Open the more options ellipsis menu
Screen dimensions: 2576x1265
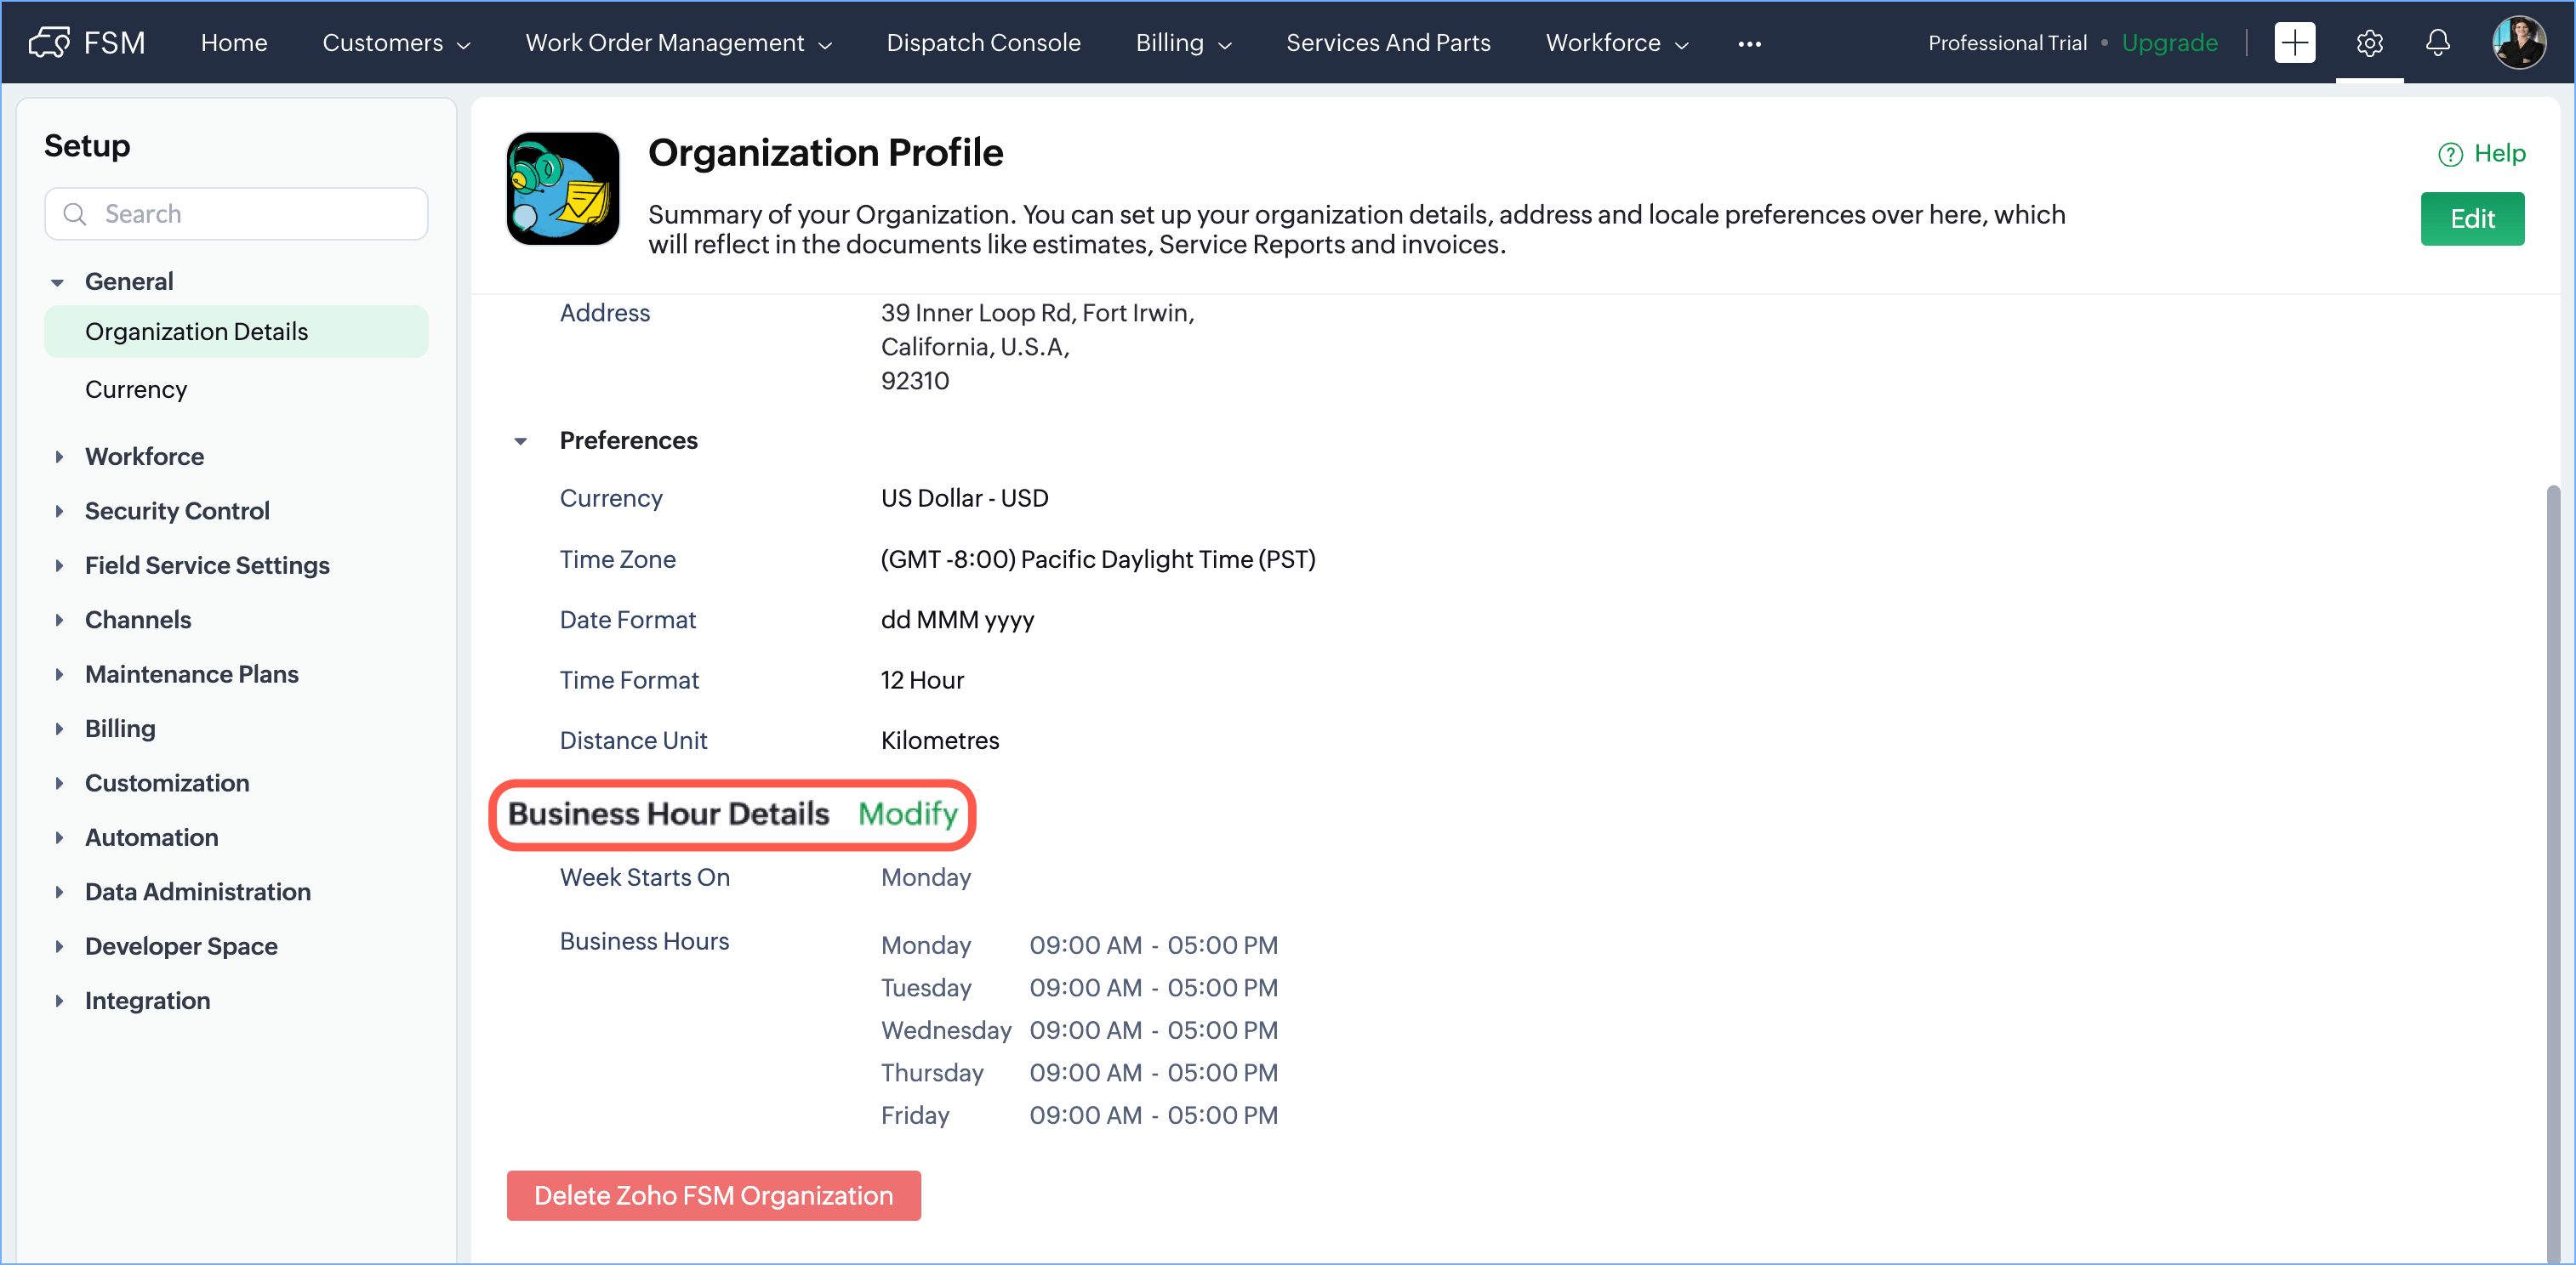click(1749, 43)
